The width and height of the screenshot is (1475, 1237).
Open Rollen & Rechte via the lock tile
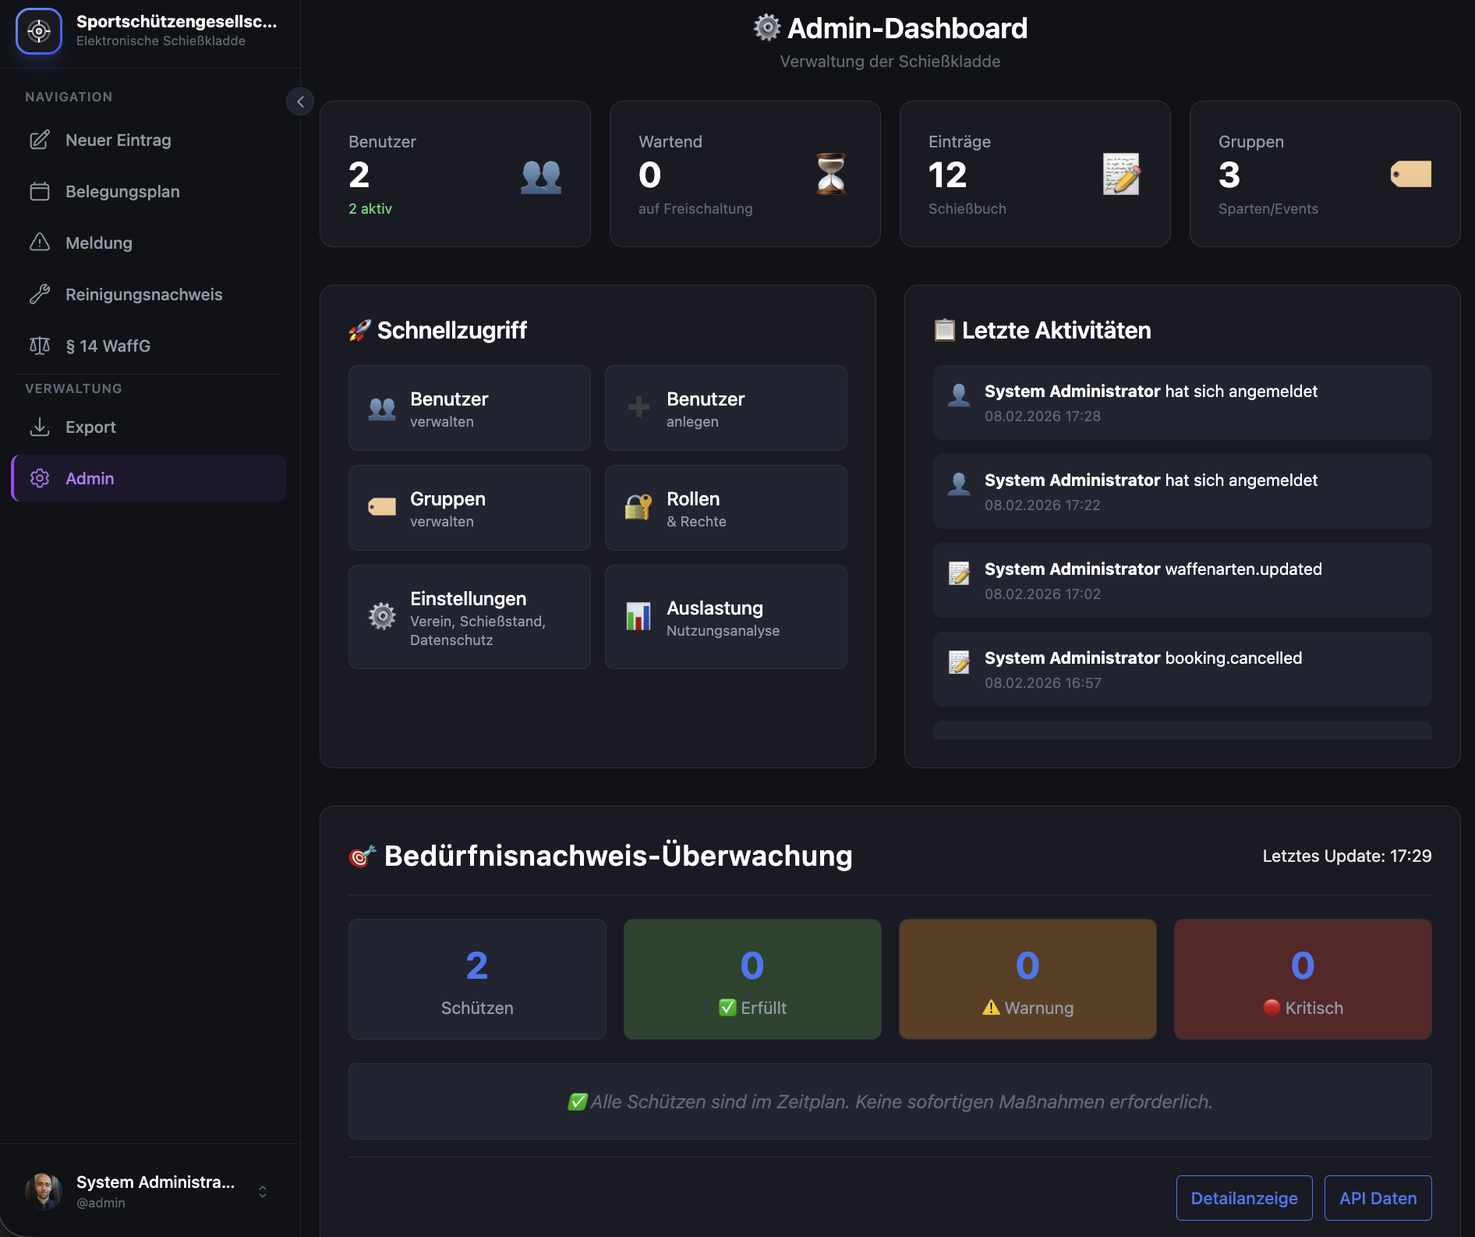725,508
